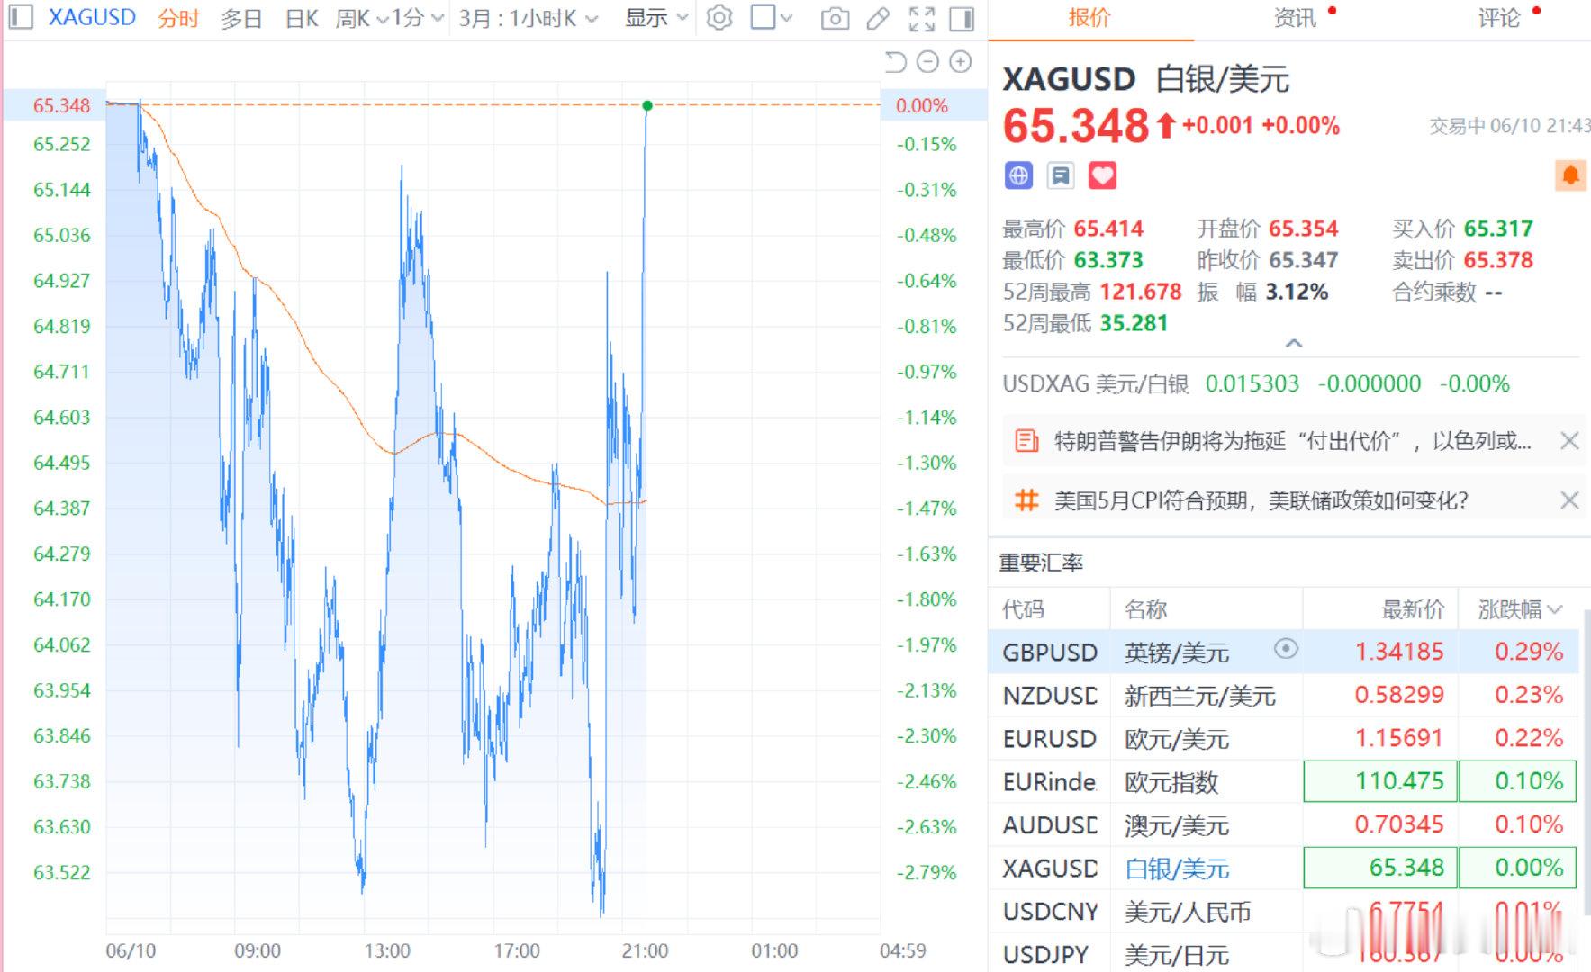The image size is (1591, 972).
Task: Switch to 日K daily candlestick tab
Action: [302, 18]
